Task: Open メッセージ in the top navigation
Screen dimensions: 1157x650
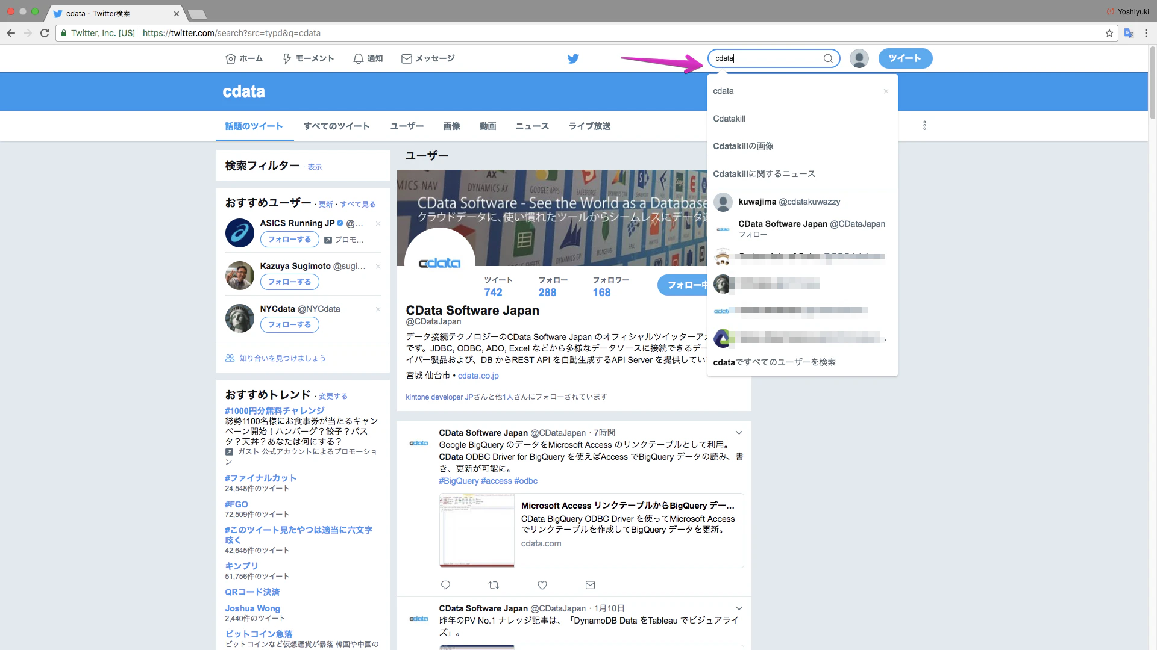Action: coord(428,58)
